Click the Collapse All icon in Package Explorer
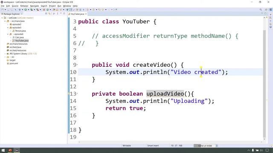 point(46,14)
